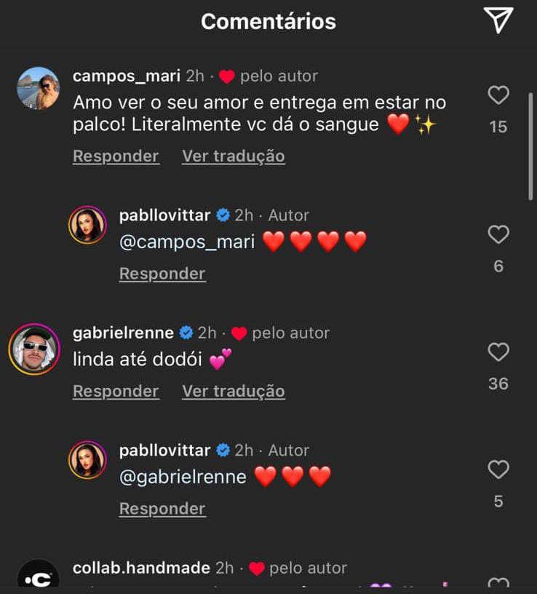The height and width of the screenshot is (594, 537).
Task: Like the campos_mari comment
Action: [x=498, y=95]
